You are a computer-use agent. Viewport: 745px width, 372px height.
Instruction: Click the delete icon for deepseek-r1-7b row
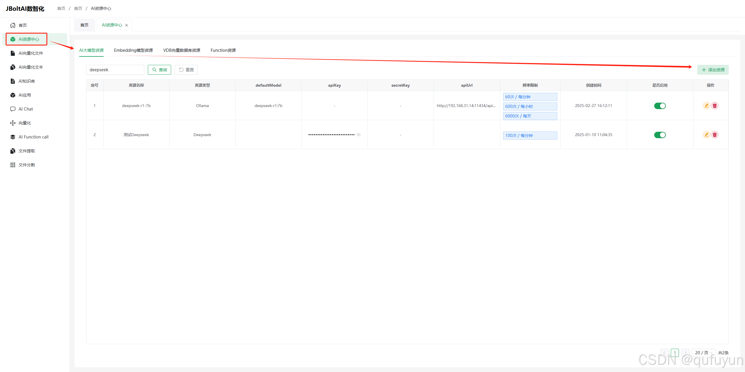click(715, 106)
